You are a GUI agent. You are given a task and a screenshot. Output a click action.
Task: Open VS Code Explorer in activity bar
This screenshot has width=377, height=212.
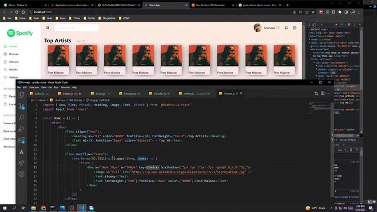point(21,95)
